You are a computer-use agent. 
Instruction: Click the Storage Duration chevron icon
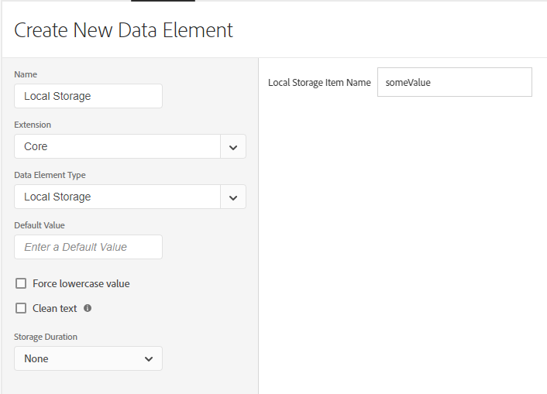pyautogui.click(x=149, y=359)
